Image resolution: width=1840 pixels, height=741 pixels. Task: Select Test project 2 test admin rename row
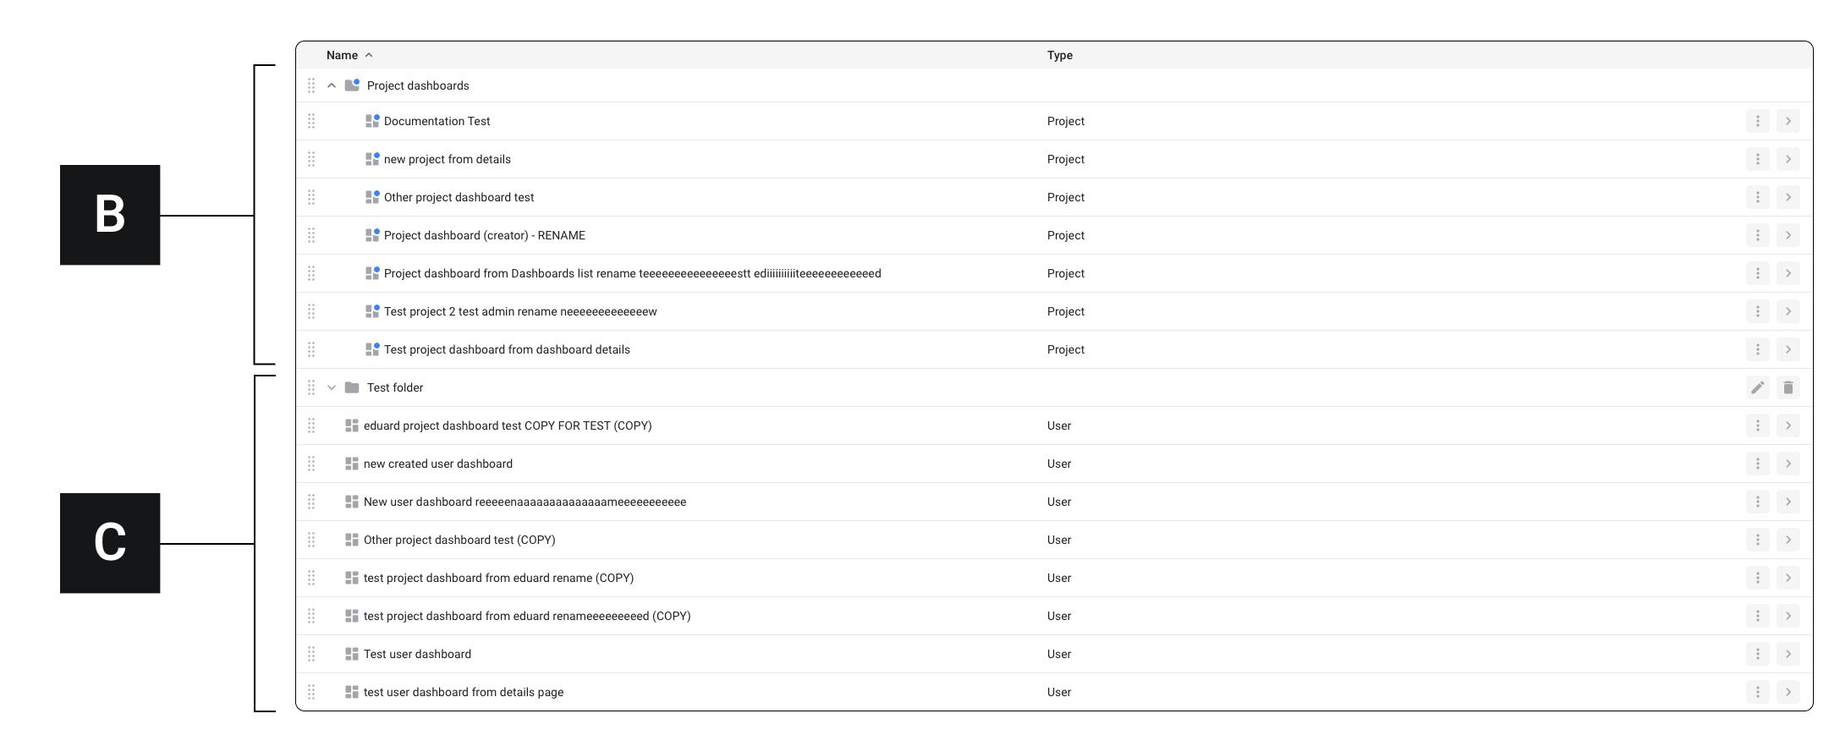pyautogui.click(x=520, y=311)
